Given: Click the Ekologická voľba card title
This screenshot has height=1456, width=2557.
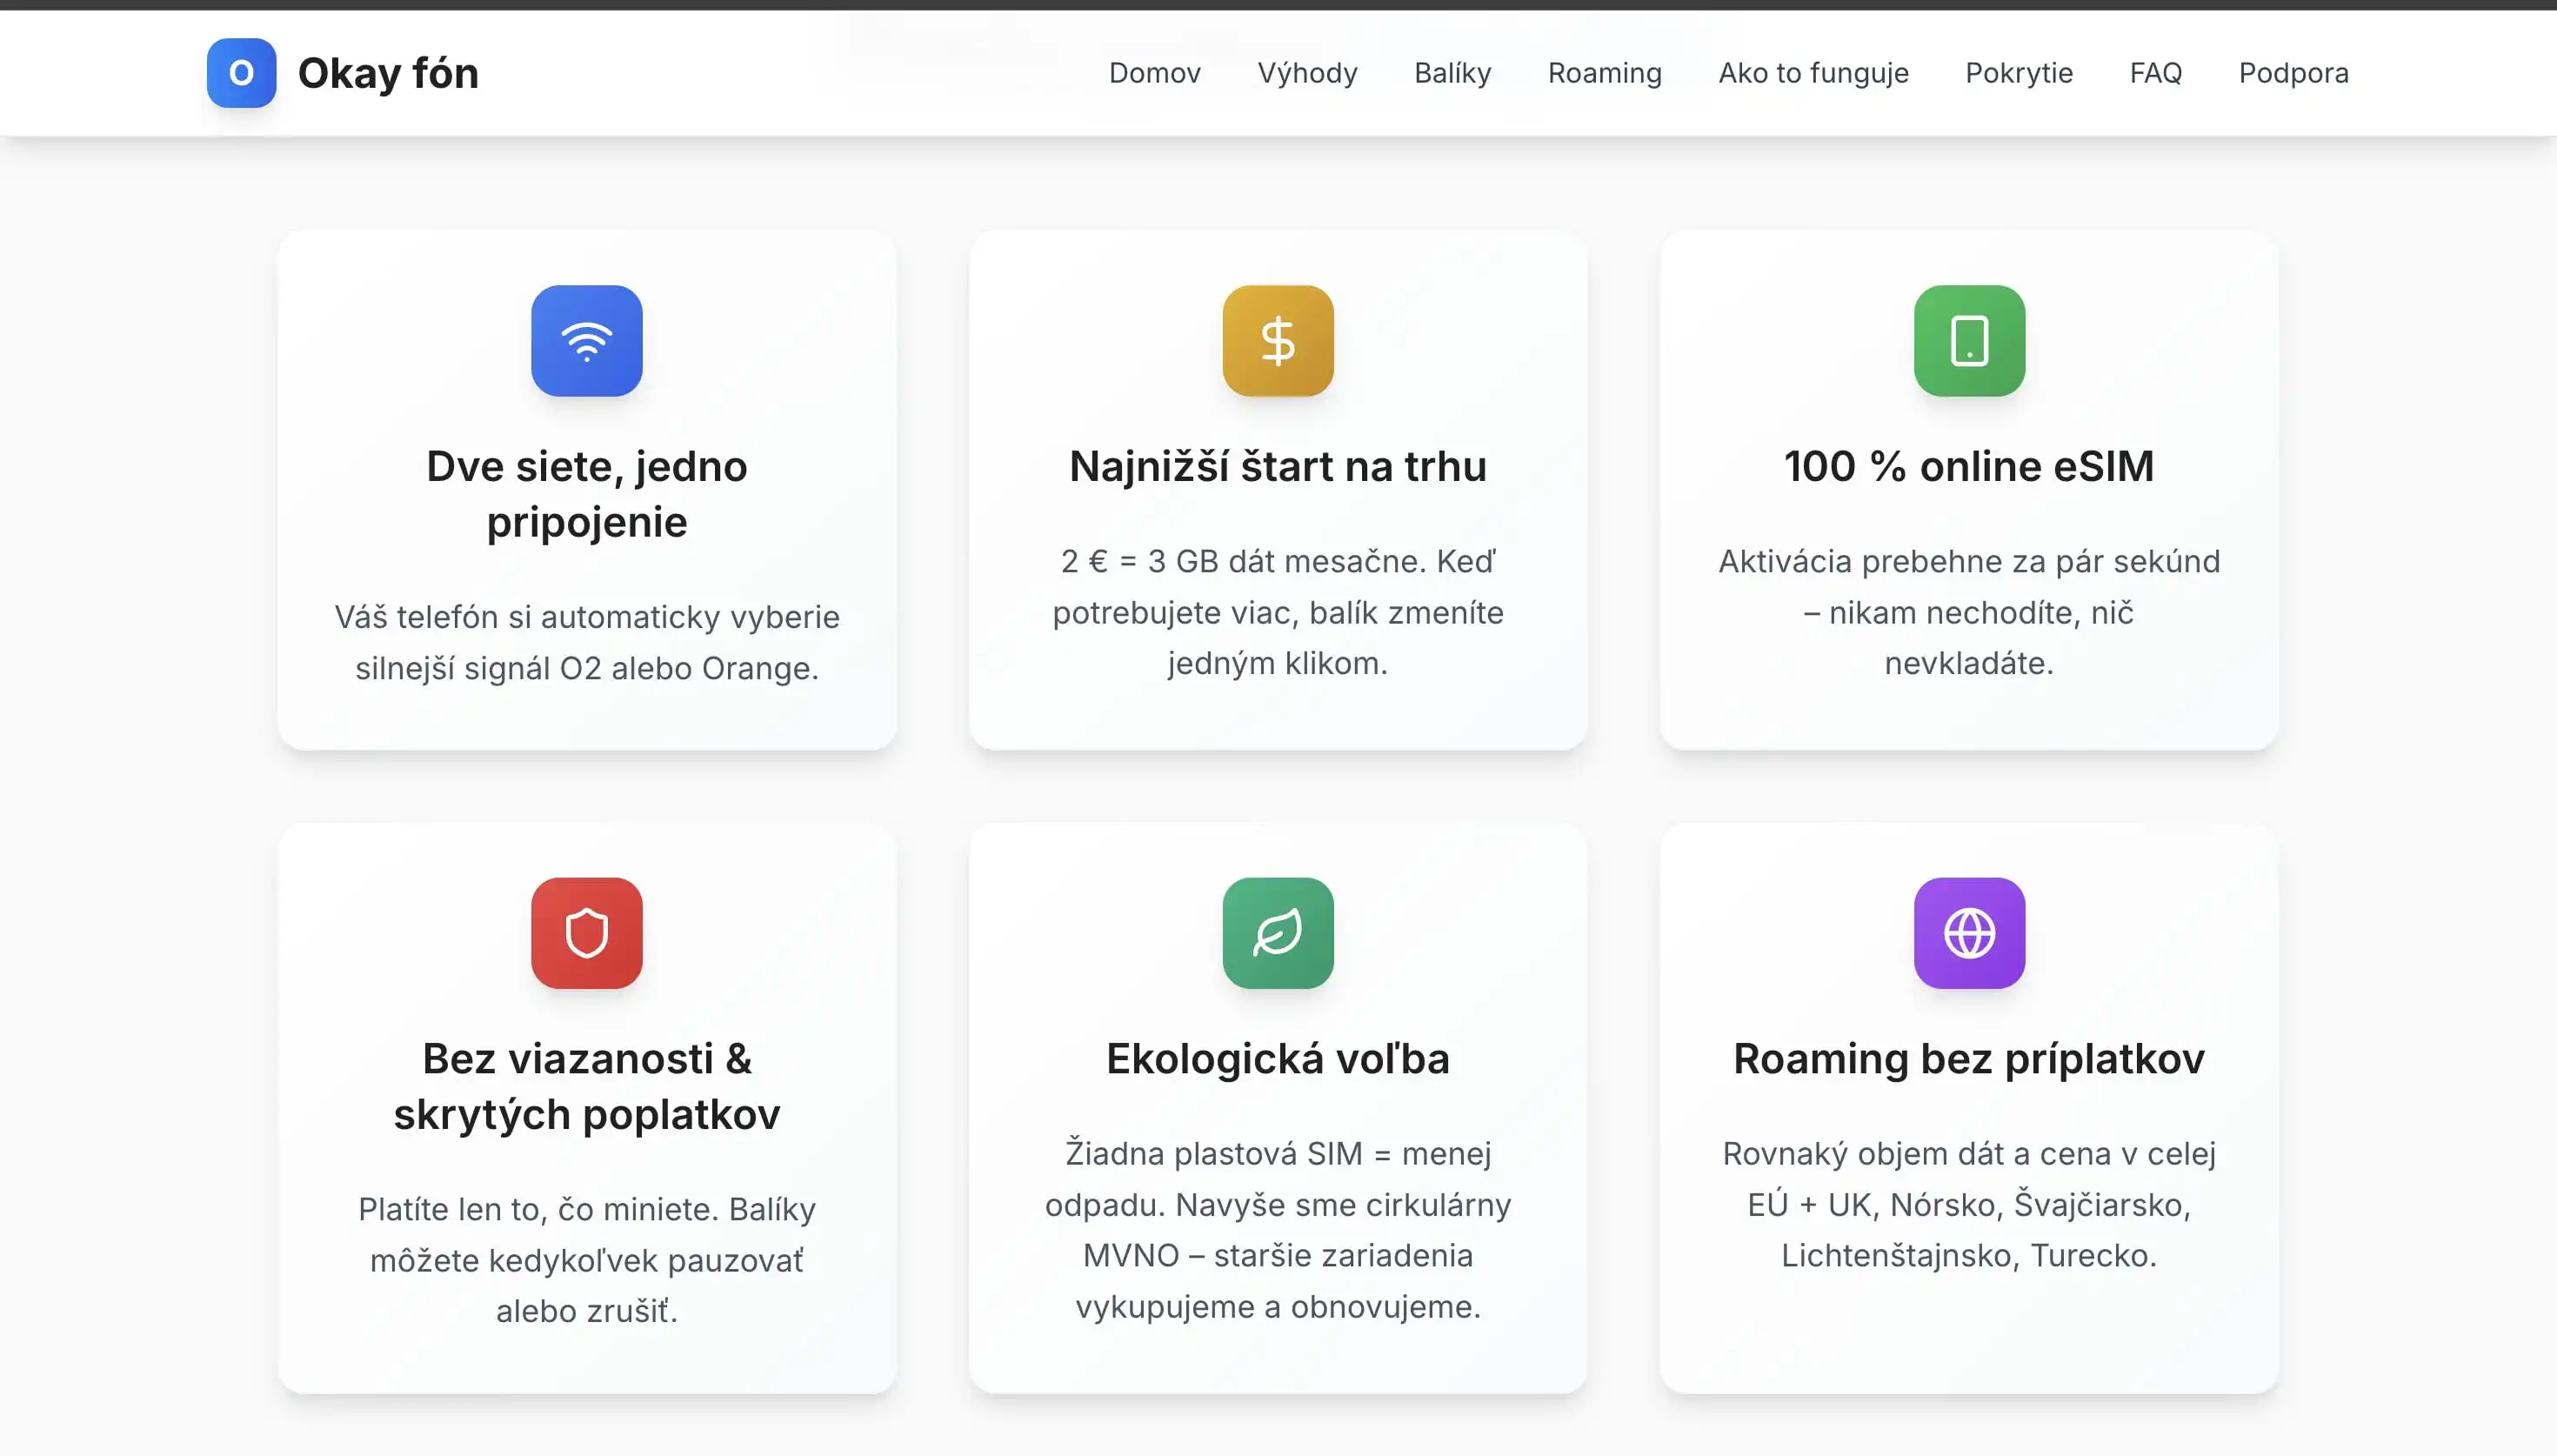Looking at the screenshot, I should click(1278, 1059).
